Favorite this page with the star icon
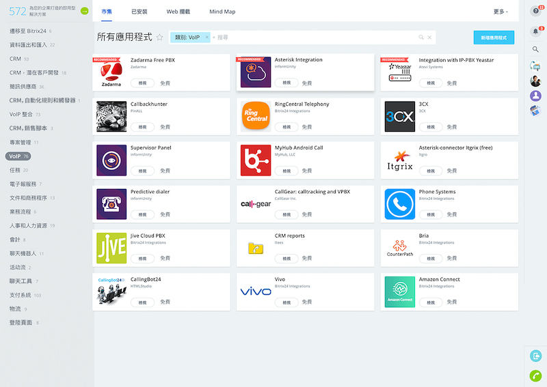This screenshot has width=547, height=387. tap(159, 38)
